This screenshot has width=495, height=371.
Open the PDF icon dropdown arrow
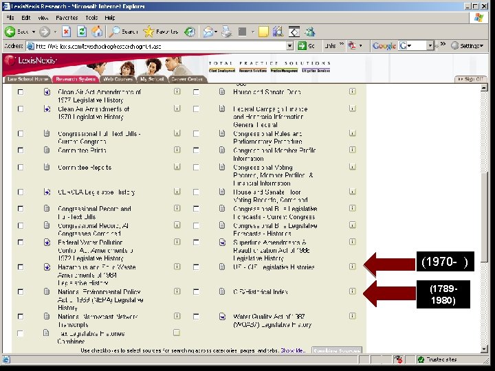pyautogui.click(x=360, y=46)
